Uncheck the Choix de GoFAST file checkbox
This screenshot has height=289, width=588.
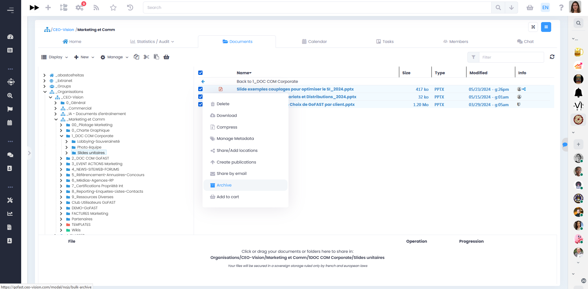[x=200, y=105]
